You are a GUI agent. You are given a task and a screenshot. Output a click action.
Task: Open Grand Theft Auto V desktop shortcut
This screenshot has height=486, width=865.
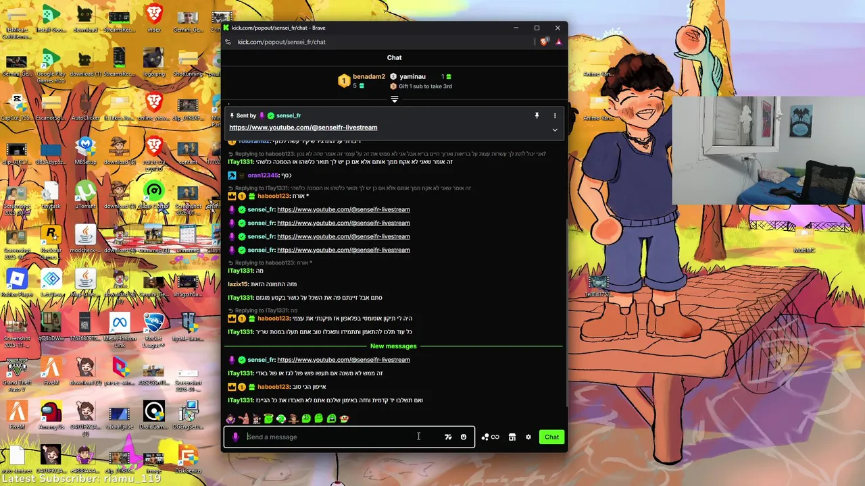pyautogui.click(x=17, y=373)
